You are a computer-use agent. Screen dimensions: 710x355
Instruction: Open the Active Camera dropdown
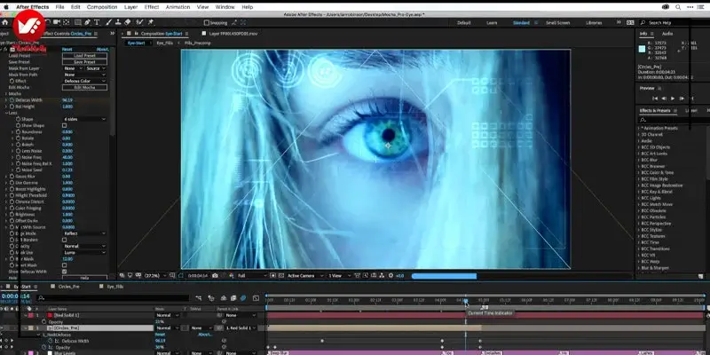click(x=305, y=275)
